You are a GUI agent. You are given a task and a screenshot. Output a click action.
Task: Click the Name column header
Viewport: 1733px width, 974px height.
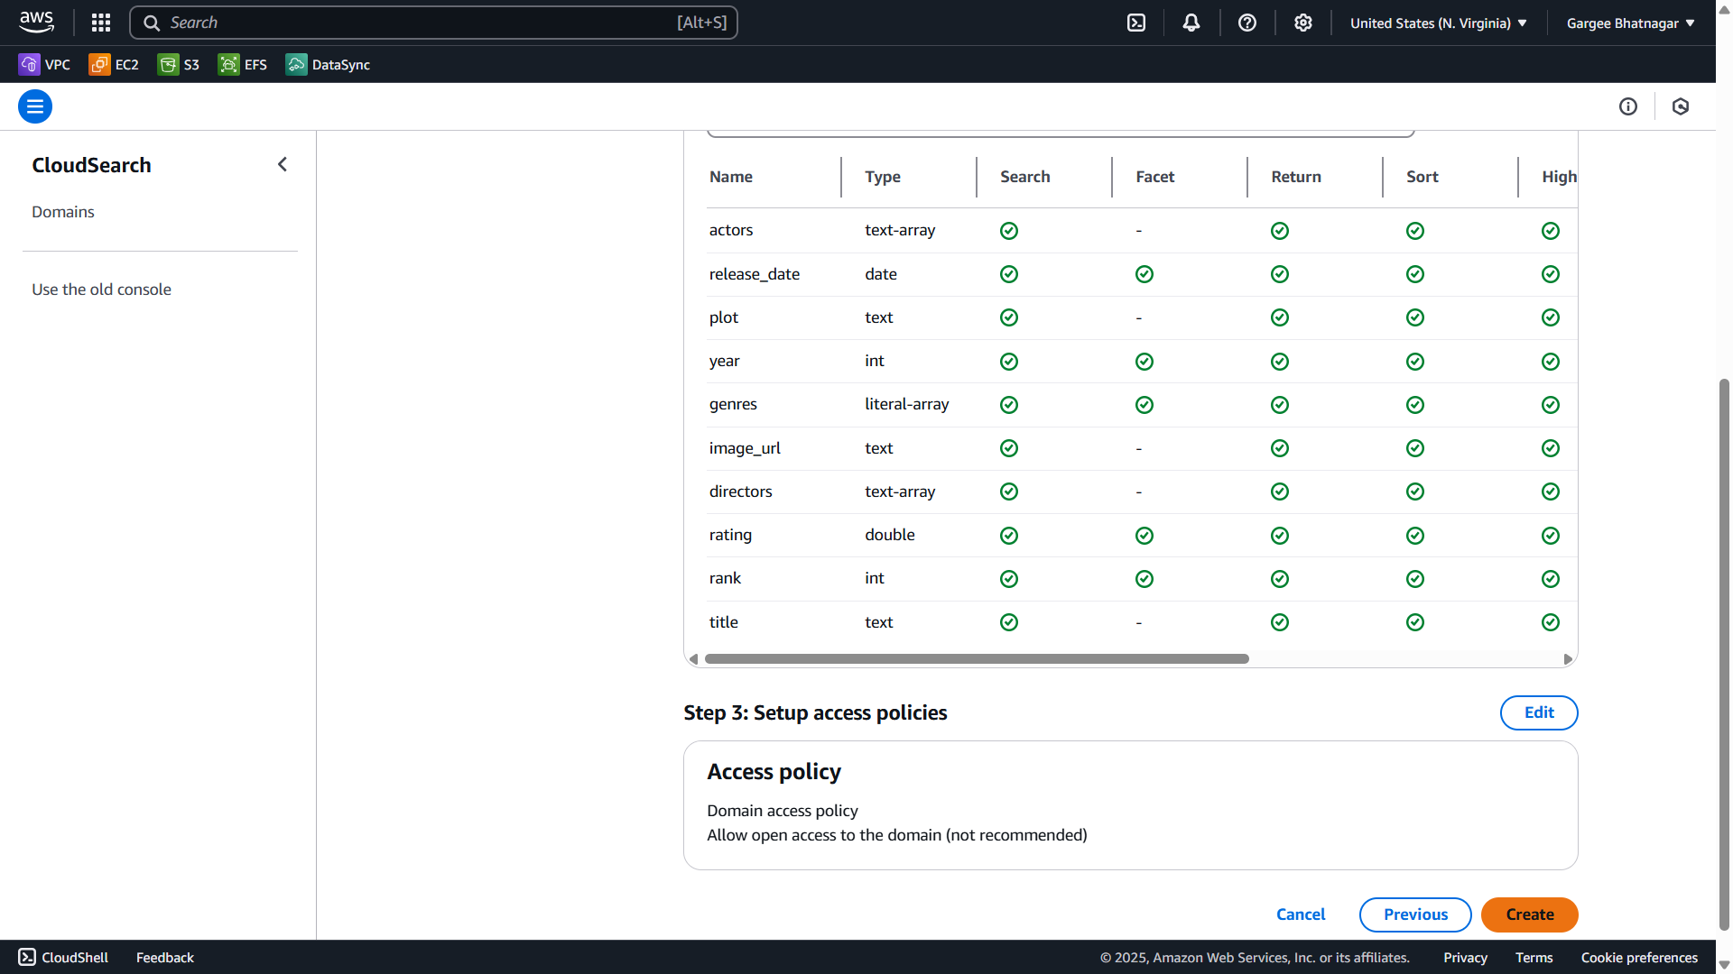coord(731,177)
